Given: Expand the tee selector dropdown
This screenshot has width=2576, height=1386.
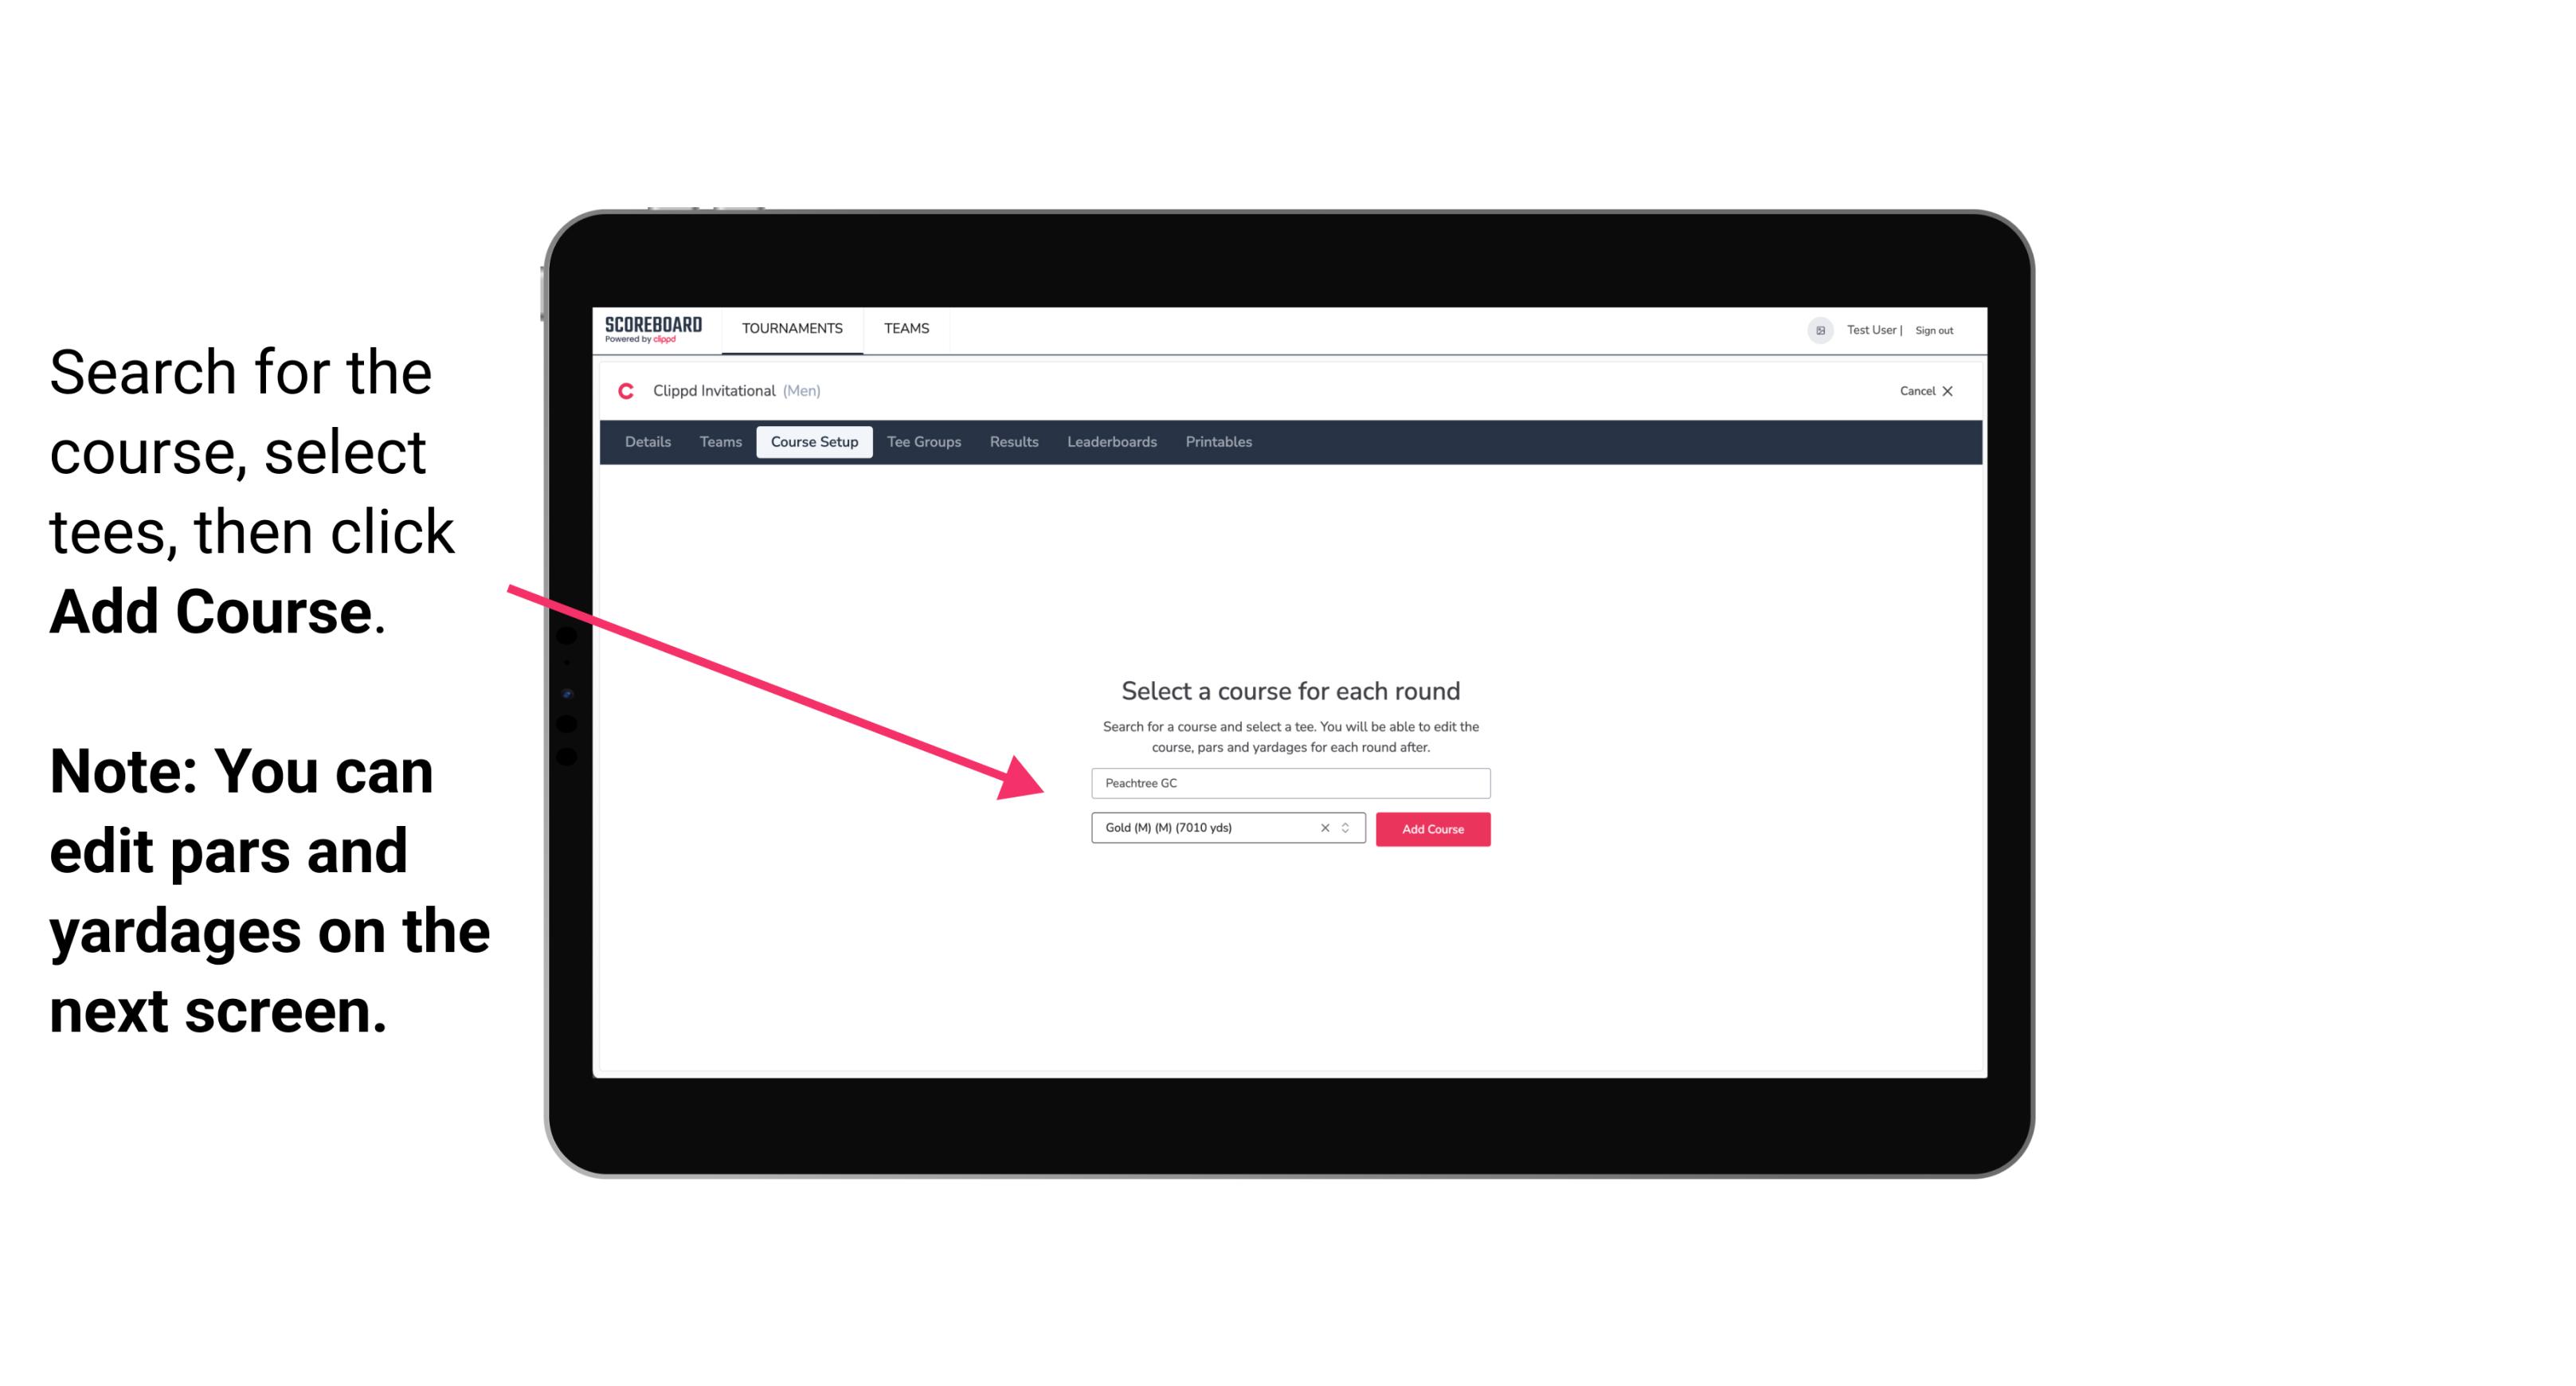Looking at the screenshot, I should 1348,828.
